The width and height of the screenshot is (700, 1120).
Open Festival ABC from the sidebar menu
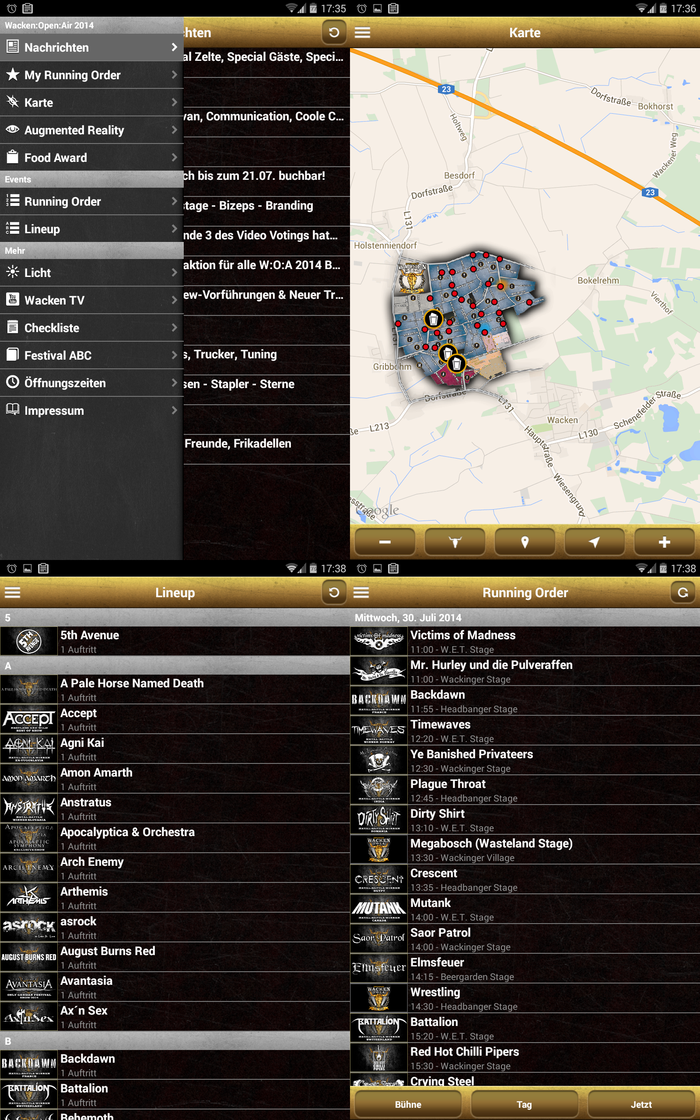(92, 355)
